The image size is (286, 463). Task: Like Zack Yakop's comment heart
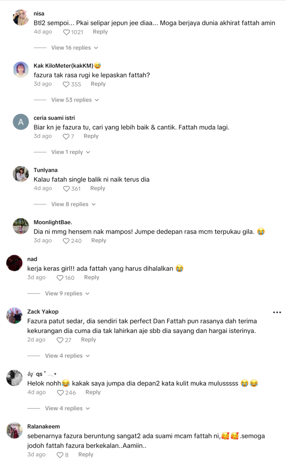click(60, 340)
